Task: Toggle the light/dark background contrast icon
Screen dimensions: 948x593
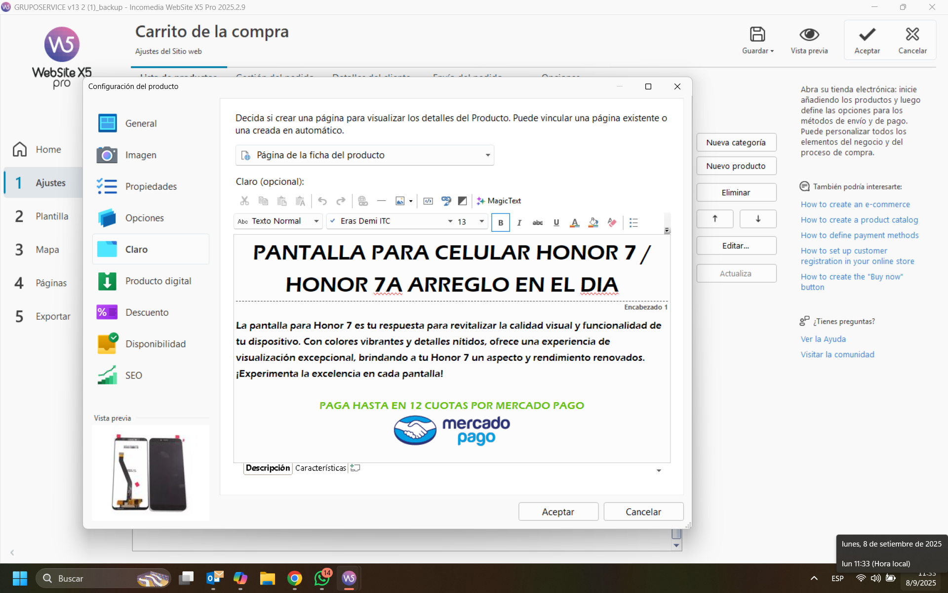Action: click(463, 201)
